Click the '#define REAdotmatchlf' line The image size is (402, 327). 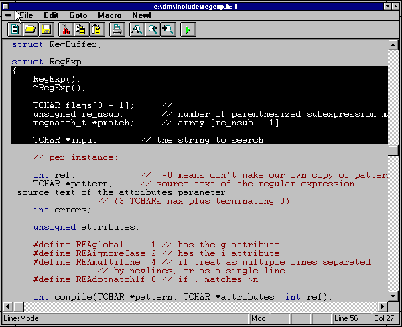[x=145, y=279]
